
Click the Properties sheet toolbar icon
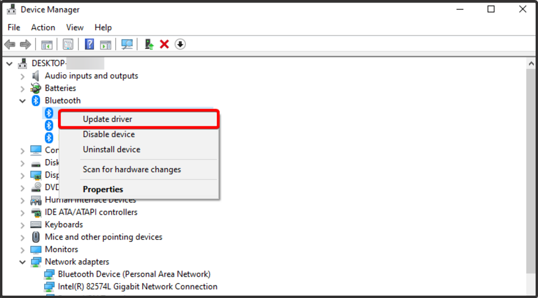68,45
